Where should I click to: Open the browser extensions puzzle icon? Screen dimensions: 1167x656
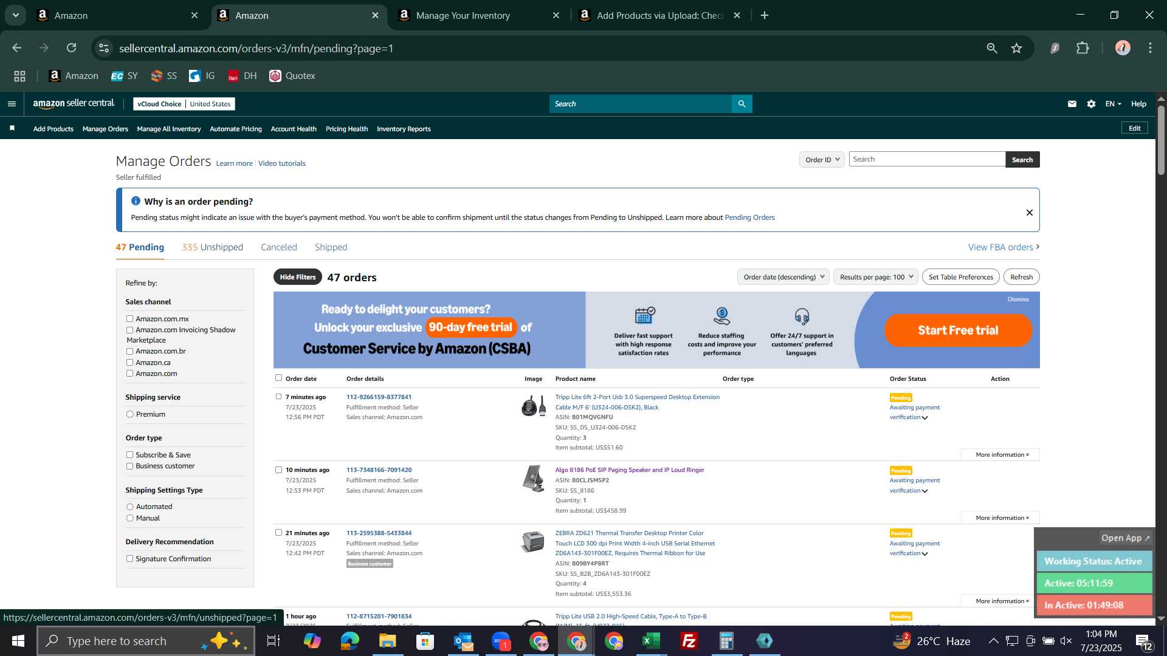coord(1083,48)
